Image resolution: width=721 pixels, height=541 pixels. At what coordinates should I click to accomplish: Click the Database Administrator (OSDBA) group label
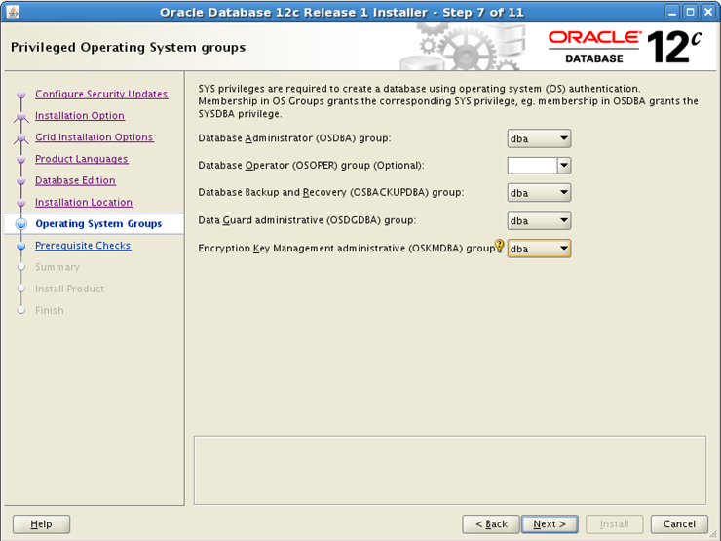pos(294,138)
